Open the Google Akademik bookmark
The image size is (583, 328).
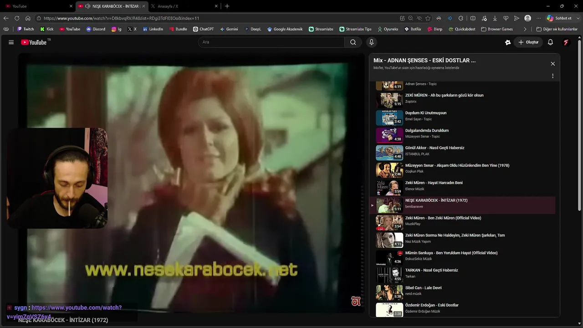[285, 29]
